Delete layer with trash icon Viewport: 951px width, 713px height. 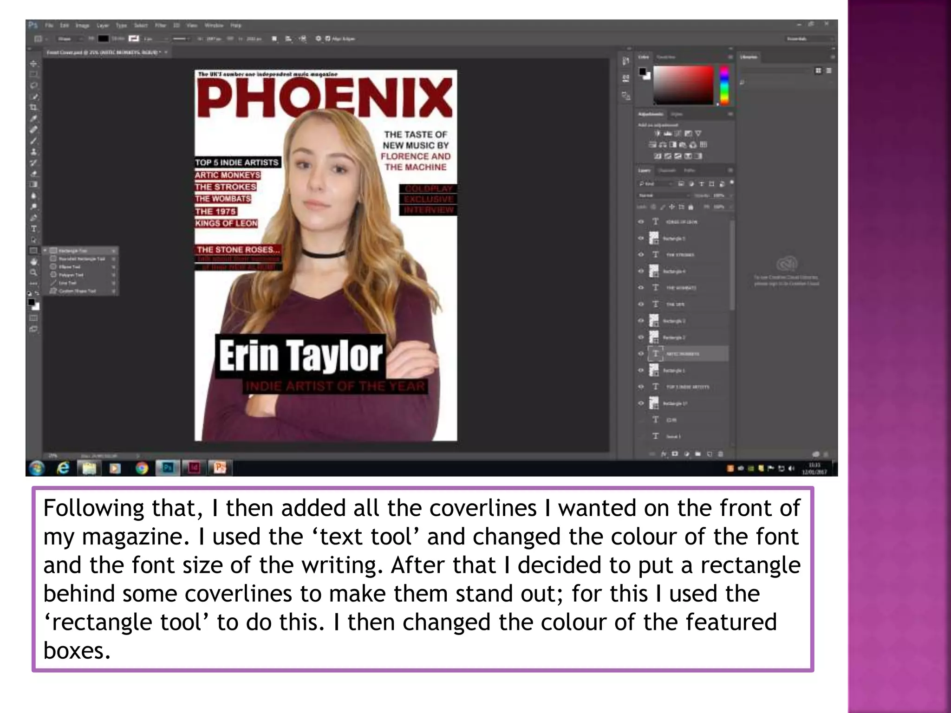tap(721, 454)
